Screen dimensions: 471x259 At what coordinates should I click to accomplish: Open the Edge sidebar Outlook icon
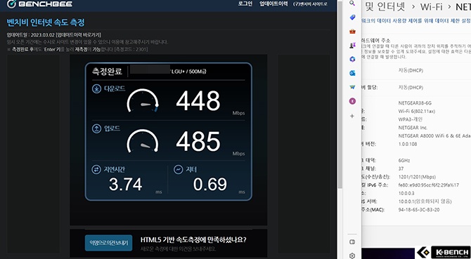(x=353, y=73)
